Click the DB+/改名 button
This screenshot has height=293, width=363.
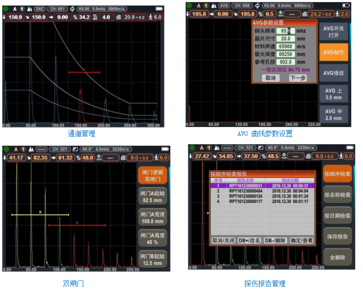pos(250,240)
